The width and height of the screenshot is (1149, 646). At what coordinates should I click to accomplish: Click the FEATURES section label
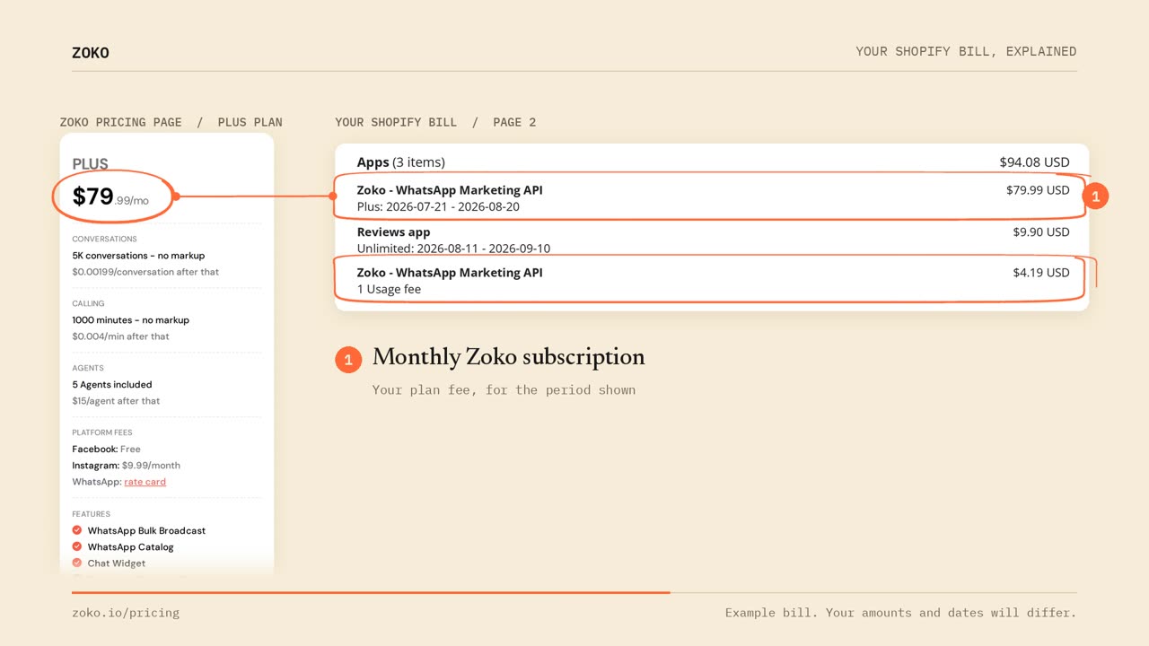(x=92, y=514)
